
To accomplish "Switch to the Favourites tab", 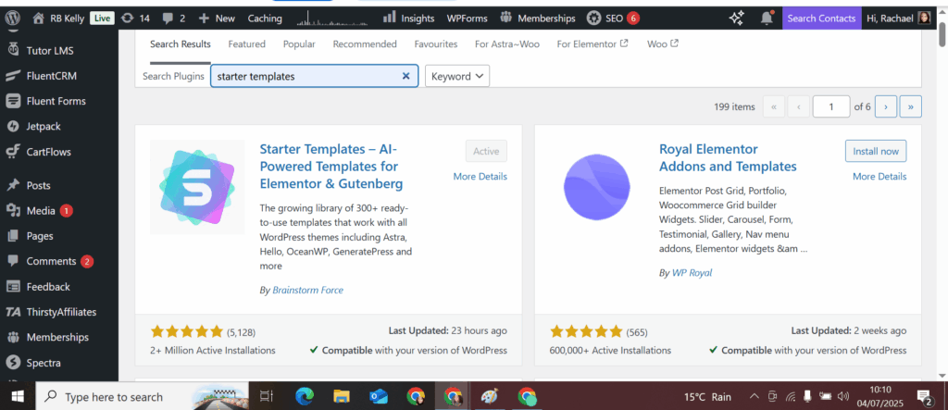I will click(435, 44).
